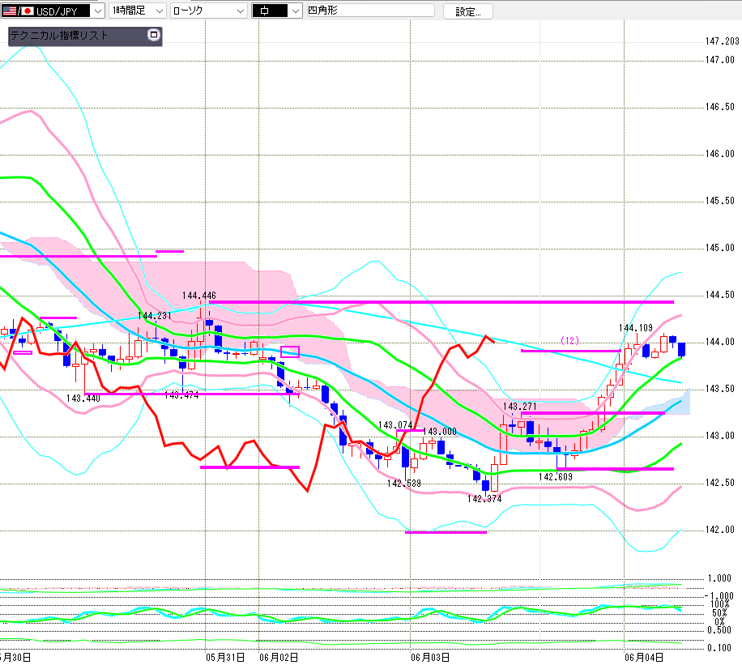Click the Japan flag icon in pair selector

(28, 11)
